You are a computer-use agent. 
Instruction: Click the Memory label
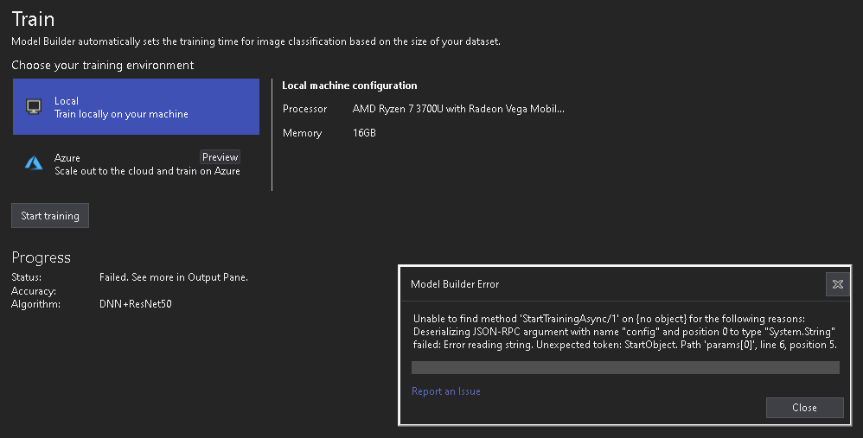point(302,133)
